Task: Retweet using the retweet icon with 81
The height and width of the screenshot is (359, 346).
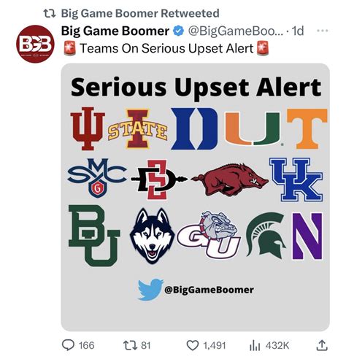Action: pyautogui.click(x=129, y=345)
